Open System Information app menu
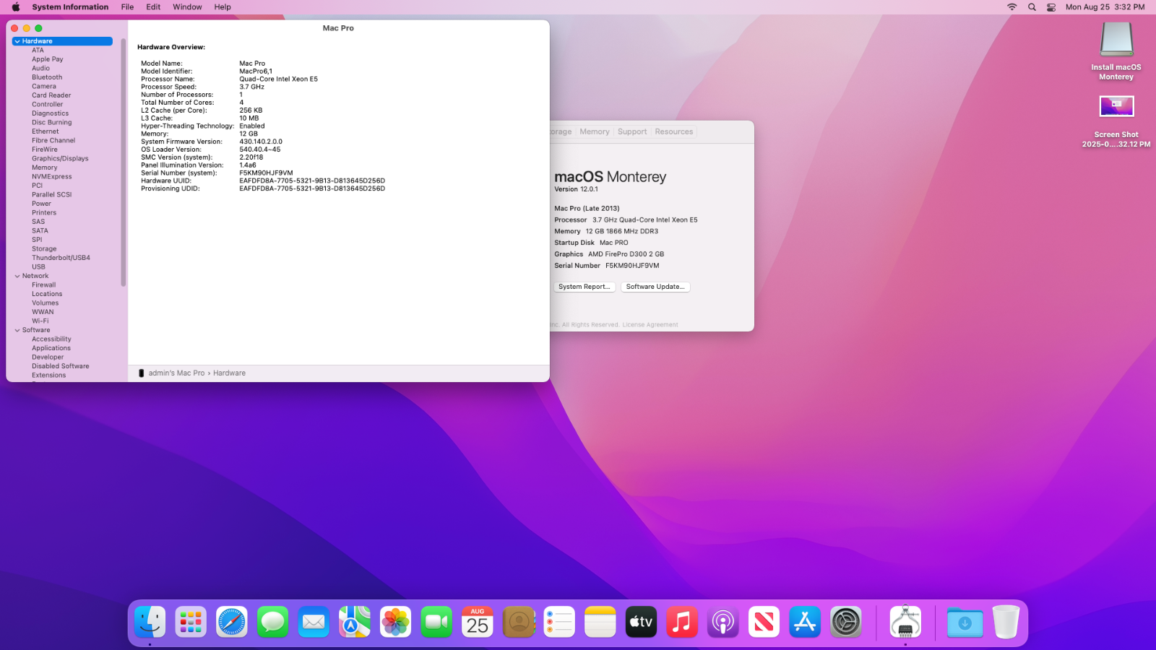This screenshot has height=650, width=1156. tap(70, 7)
